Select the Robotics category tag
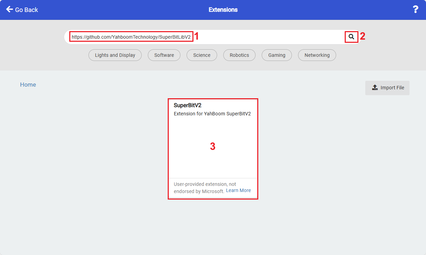This screenshot has height=255, width=426. pyautogui.click(x=239, y=55)
